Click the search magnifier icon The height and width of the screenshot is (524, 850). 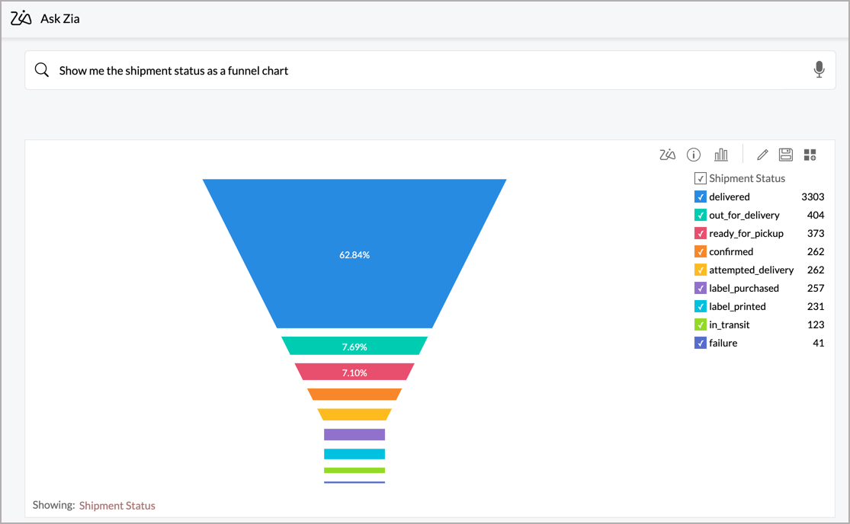click(42, 70)
